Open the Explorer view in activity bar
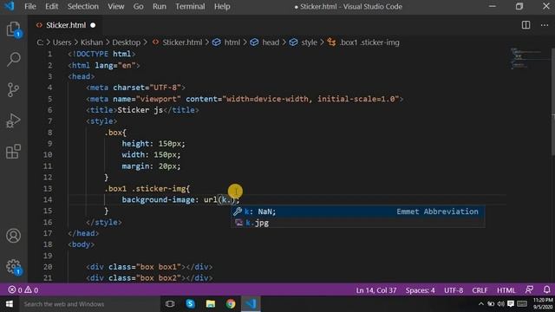This screenshot has width=555, height=312. pyautogui.click(x=13, y=29)
